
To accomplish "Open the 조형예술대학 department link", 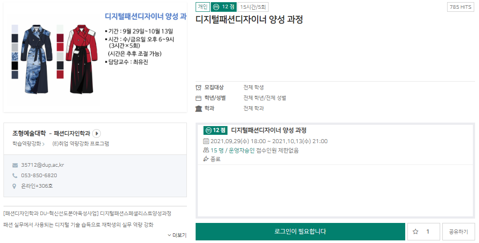I will pos(29,133).
